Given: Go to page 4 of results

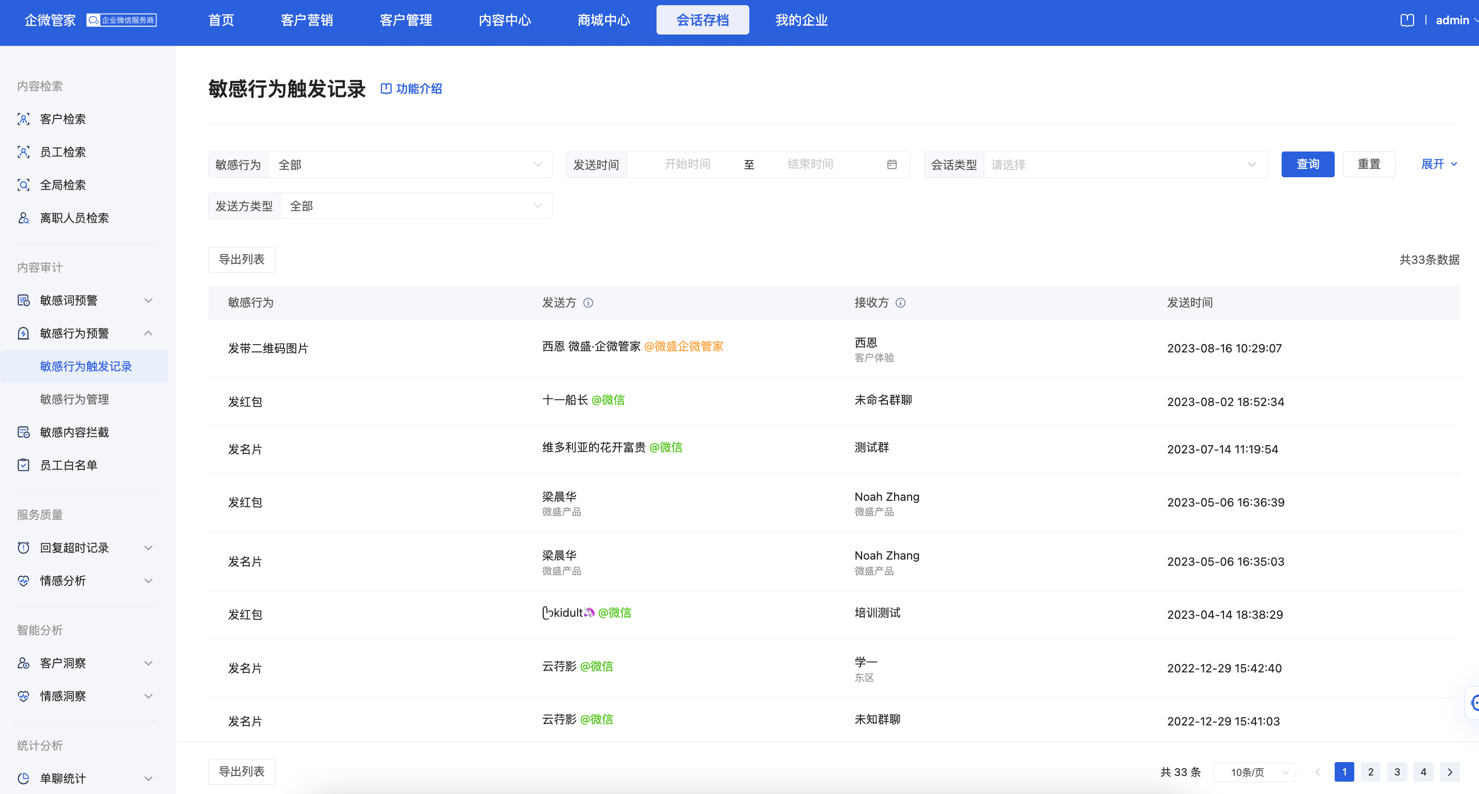Looking at the screenshot, I should pyautogui.click(x=1423, y=772).
